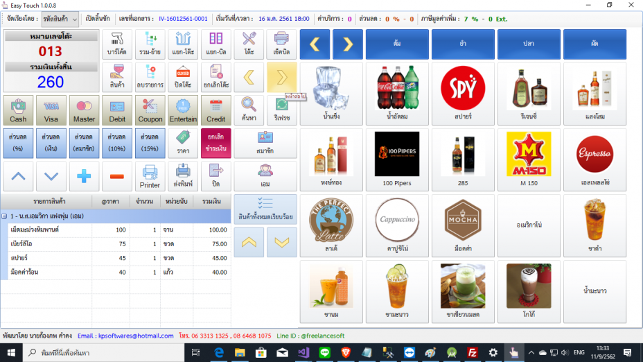Screen dimensions: 643x362
Task: Increase quantity with the blue plus
Action: [84, 176]
